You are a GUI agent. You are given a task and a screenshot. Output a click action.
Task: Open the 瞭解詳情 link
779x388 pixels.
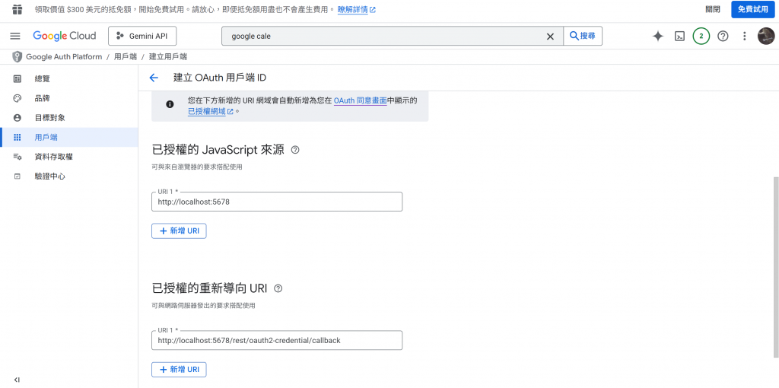point(357,9)
